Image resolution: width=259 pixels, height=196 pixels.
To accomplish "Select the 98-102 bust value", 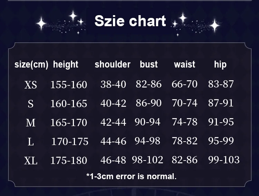I will coord(147,160).
